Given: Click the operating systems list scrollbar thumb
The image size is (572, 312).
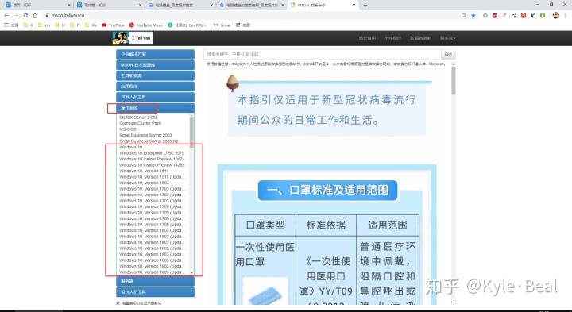Looking at the screenshot, I should [x=192, y=133].
